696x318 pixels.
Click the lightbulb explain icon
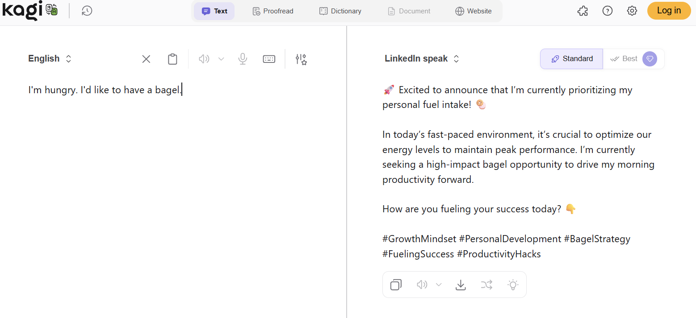[513, 285]
